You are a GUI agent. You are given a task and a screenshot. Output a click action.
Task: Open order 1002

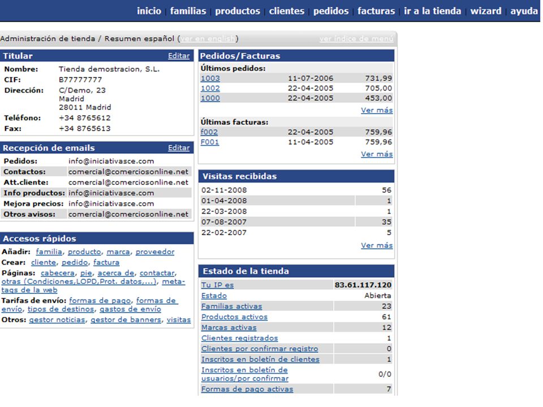pos(210,88)
